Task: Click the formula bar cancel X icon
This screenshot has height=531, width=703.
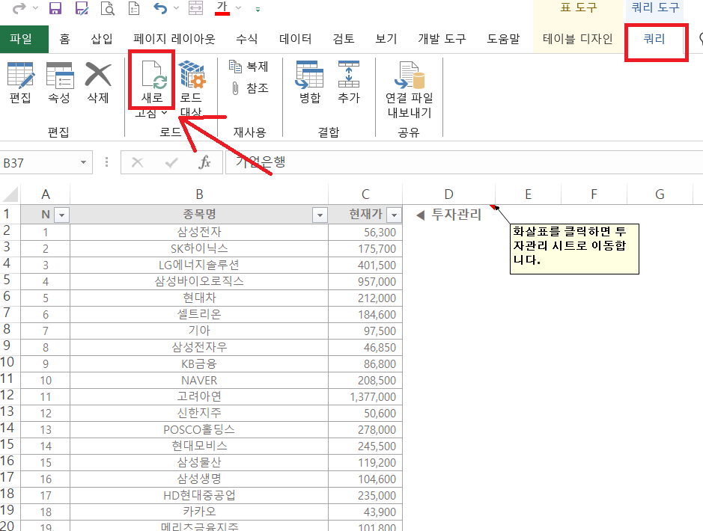Action: click(137, 162)
